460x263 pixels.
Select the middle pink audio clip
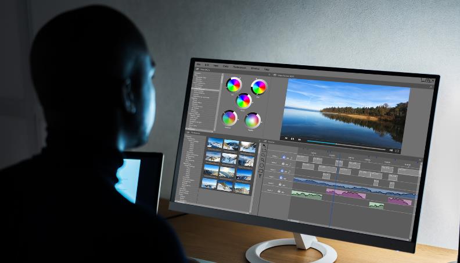point(346,194)
